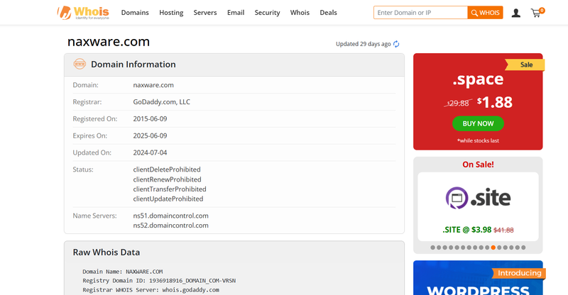Open the Domains menu

(135, 13)
